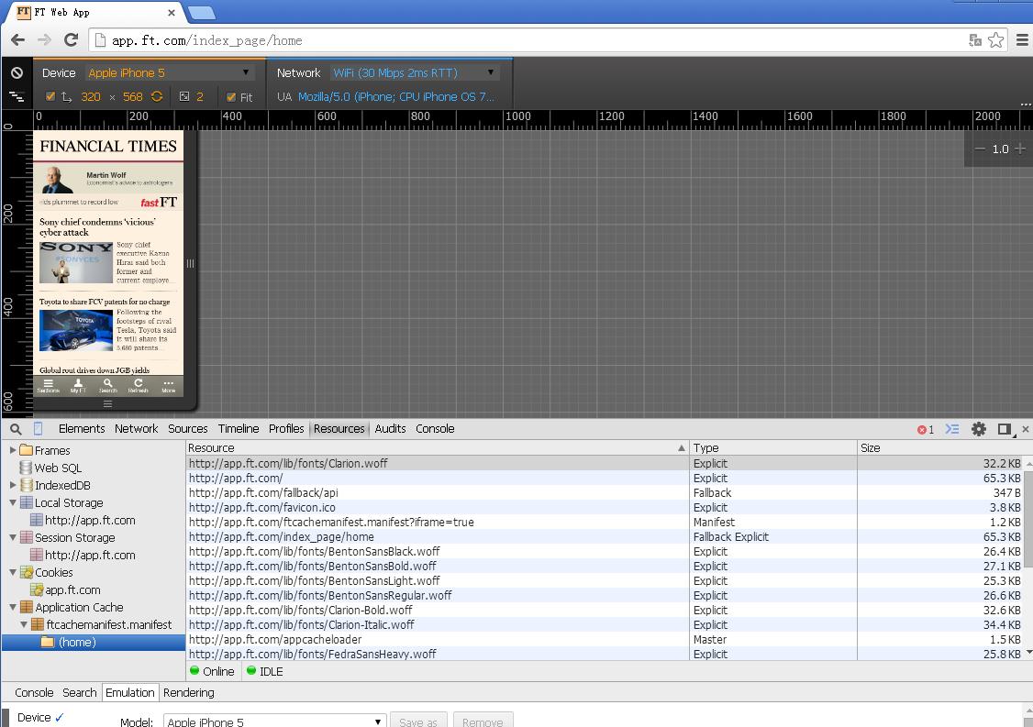Open the Sony chief cyber attack headline

point(97,227)
